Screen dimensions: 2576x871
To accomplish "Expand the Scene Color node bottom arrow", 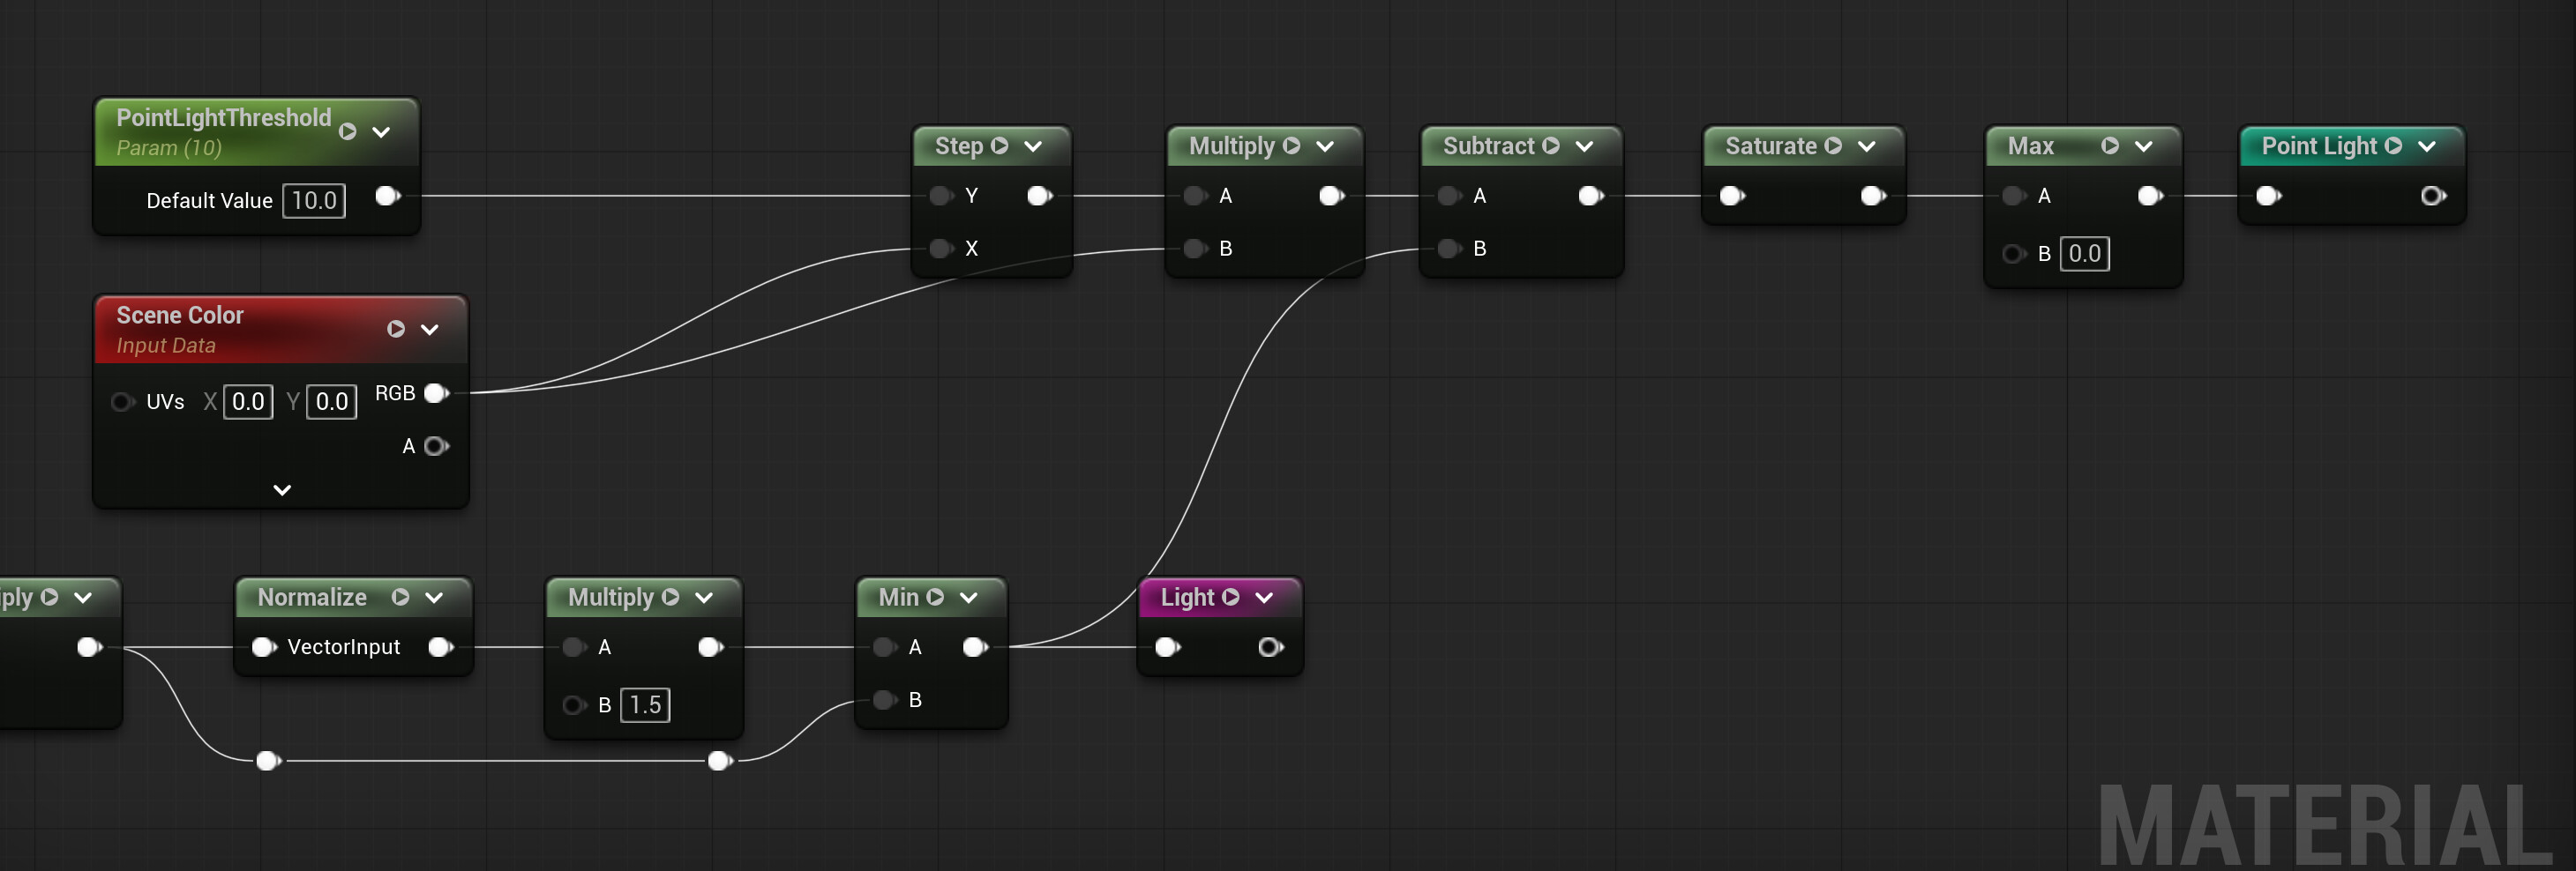I will click(282, 490).
